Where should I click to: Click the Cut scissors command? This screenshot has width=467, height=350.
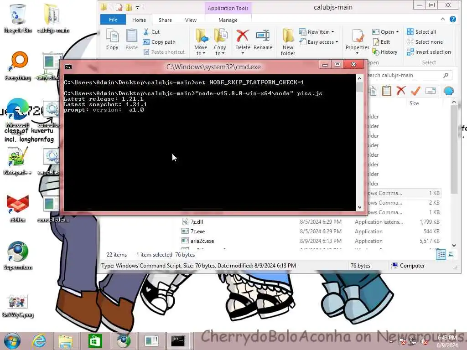tap(151, 32)
